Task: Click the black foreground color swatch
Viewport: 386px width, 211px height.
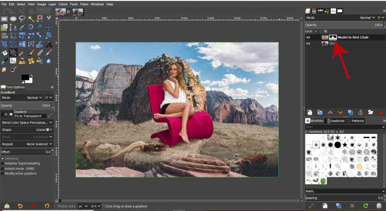Action: click(25, 78)
